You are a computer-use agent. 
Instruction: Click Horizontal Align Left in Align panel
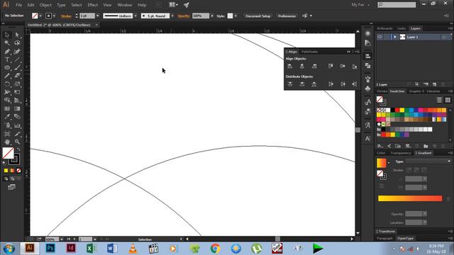[290, 66]
